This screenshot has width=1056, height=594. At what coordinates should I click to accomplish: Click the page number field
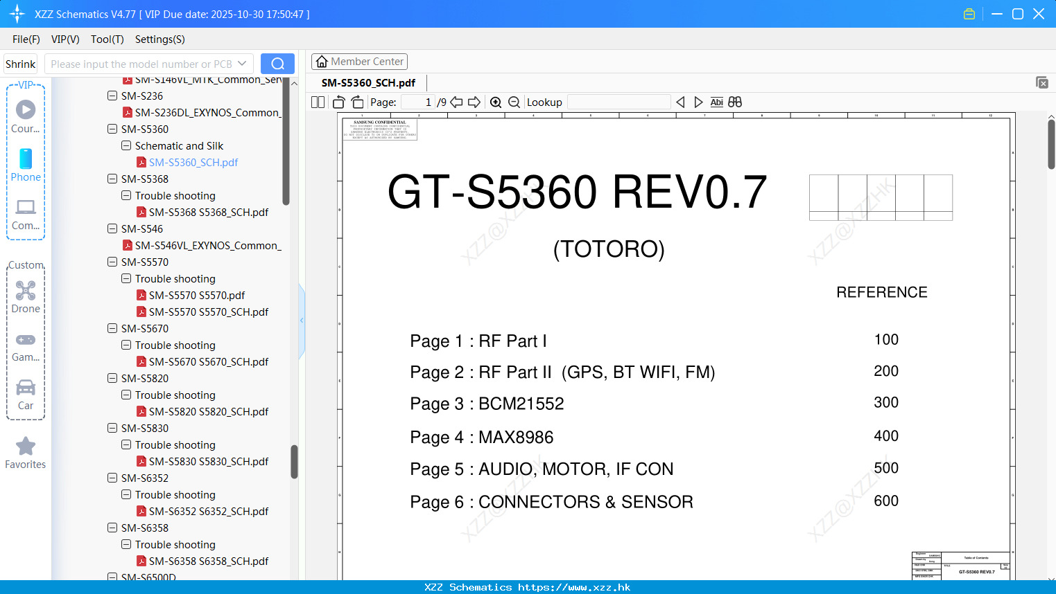[418, 102]
